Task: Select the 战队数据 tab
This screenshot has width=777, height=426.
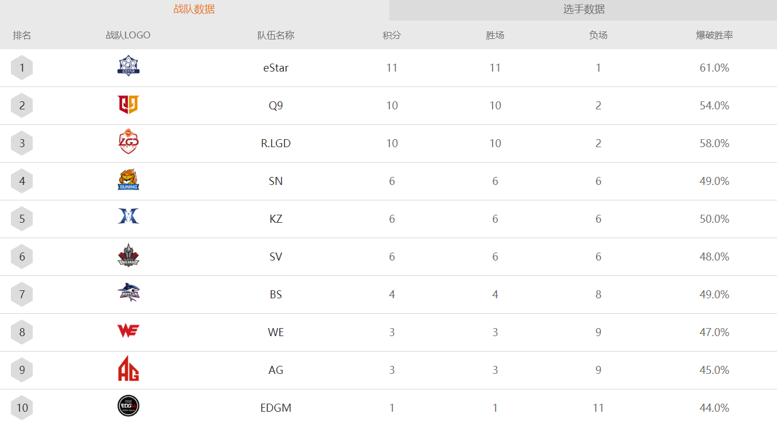Action: pyautogui.click(x=194, y=10)
